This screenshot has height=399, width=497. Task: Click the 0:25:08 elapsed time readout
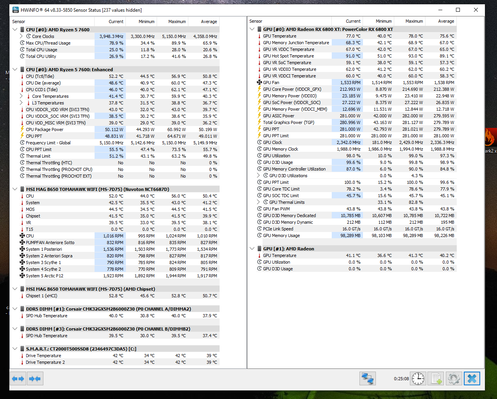[x=401, y=379]
